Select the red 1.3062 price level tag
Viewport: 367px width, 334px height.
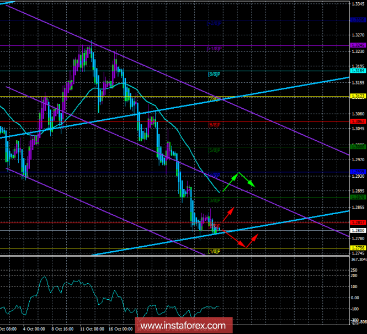[358, 121]
